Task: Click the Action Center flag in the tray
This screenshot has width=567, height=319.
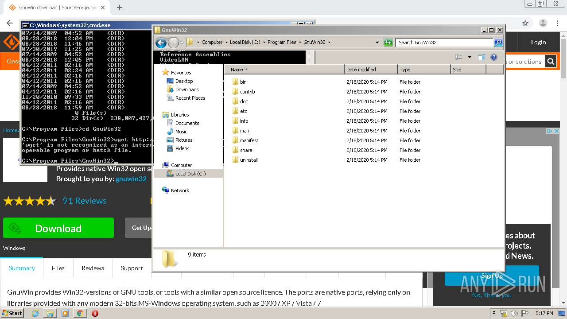Action: (x=524, y=313)
